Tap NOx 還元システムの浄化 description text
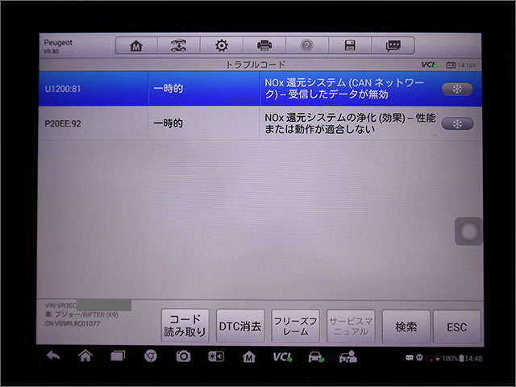The width and height of the screenshot is (516, 387). (350, 123)
